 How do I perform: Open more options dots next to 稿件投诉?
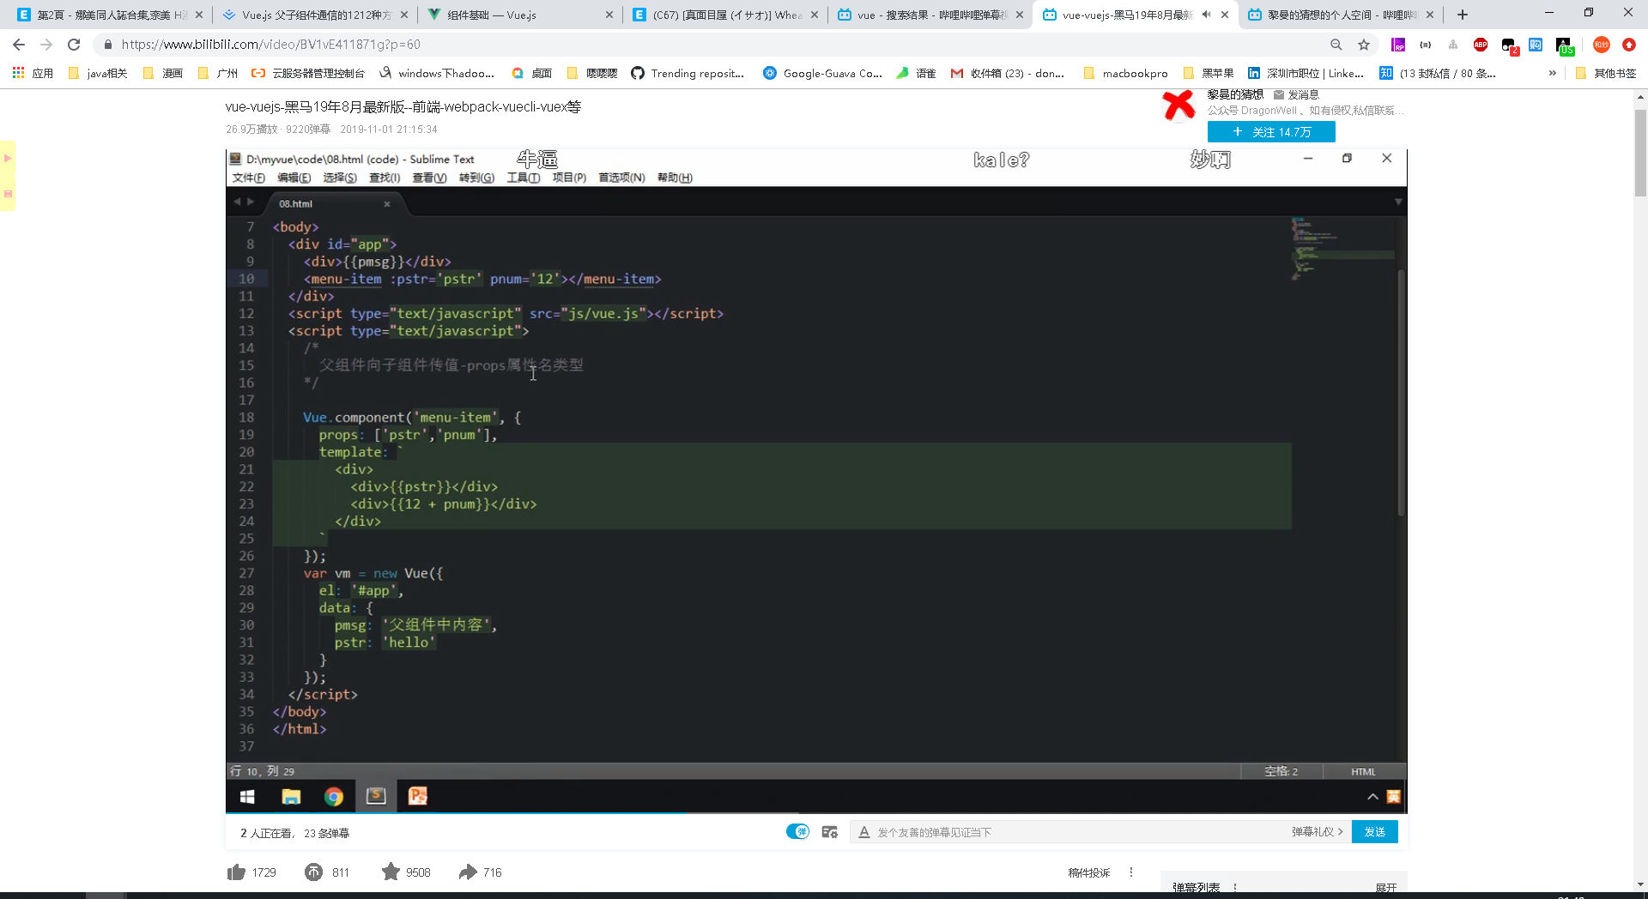coord(1131,872)
